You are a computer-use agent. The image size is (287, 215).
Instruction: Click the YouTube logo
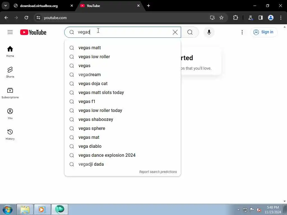(x=33, y=32)
